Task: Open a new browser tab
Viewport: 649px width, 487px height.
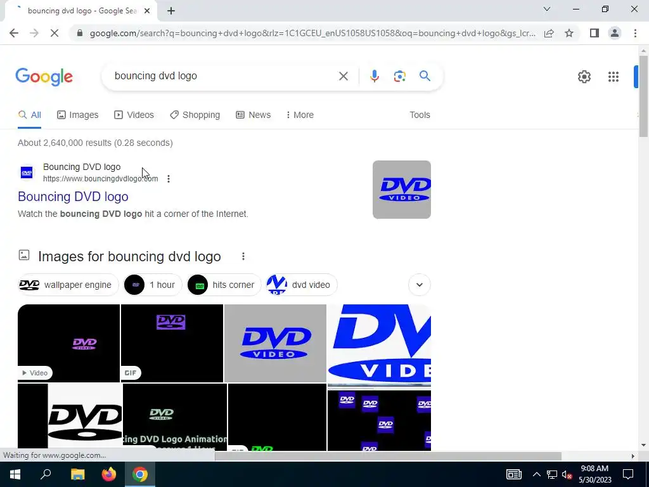Action: [171, 11]
